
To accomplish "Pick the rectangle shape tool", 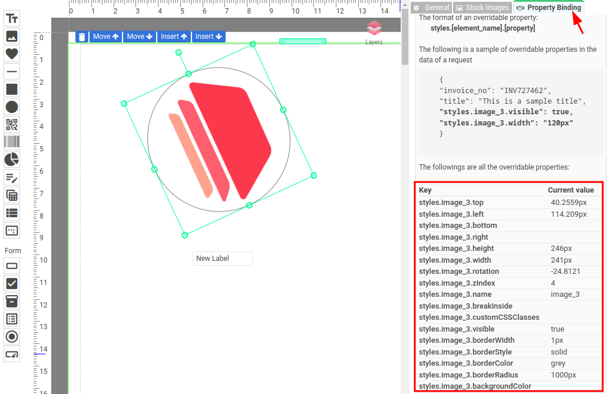I will [12, 90].
